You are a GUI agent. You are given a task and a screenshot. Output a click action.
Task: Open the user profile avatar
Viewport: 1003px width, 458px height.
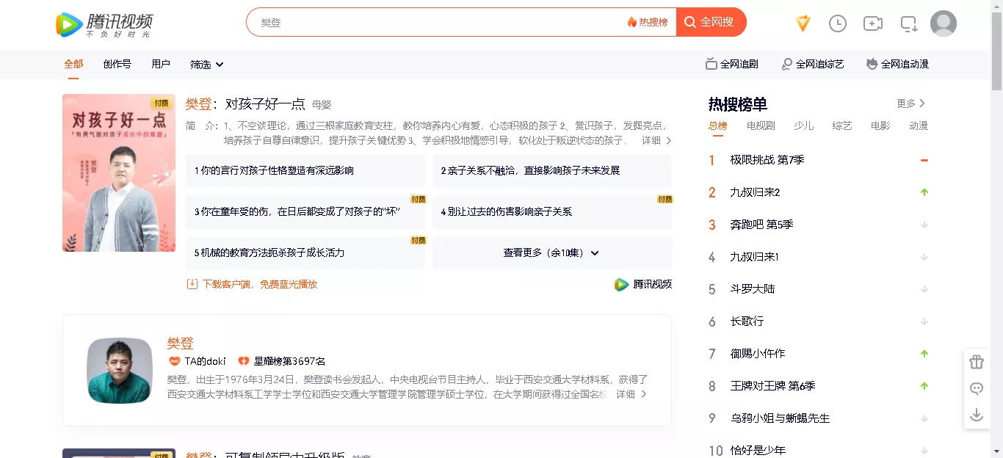(943, 23)
